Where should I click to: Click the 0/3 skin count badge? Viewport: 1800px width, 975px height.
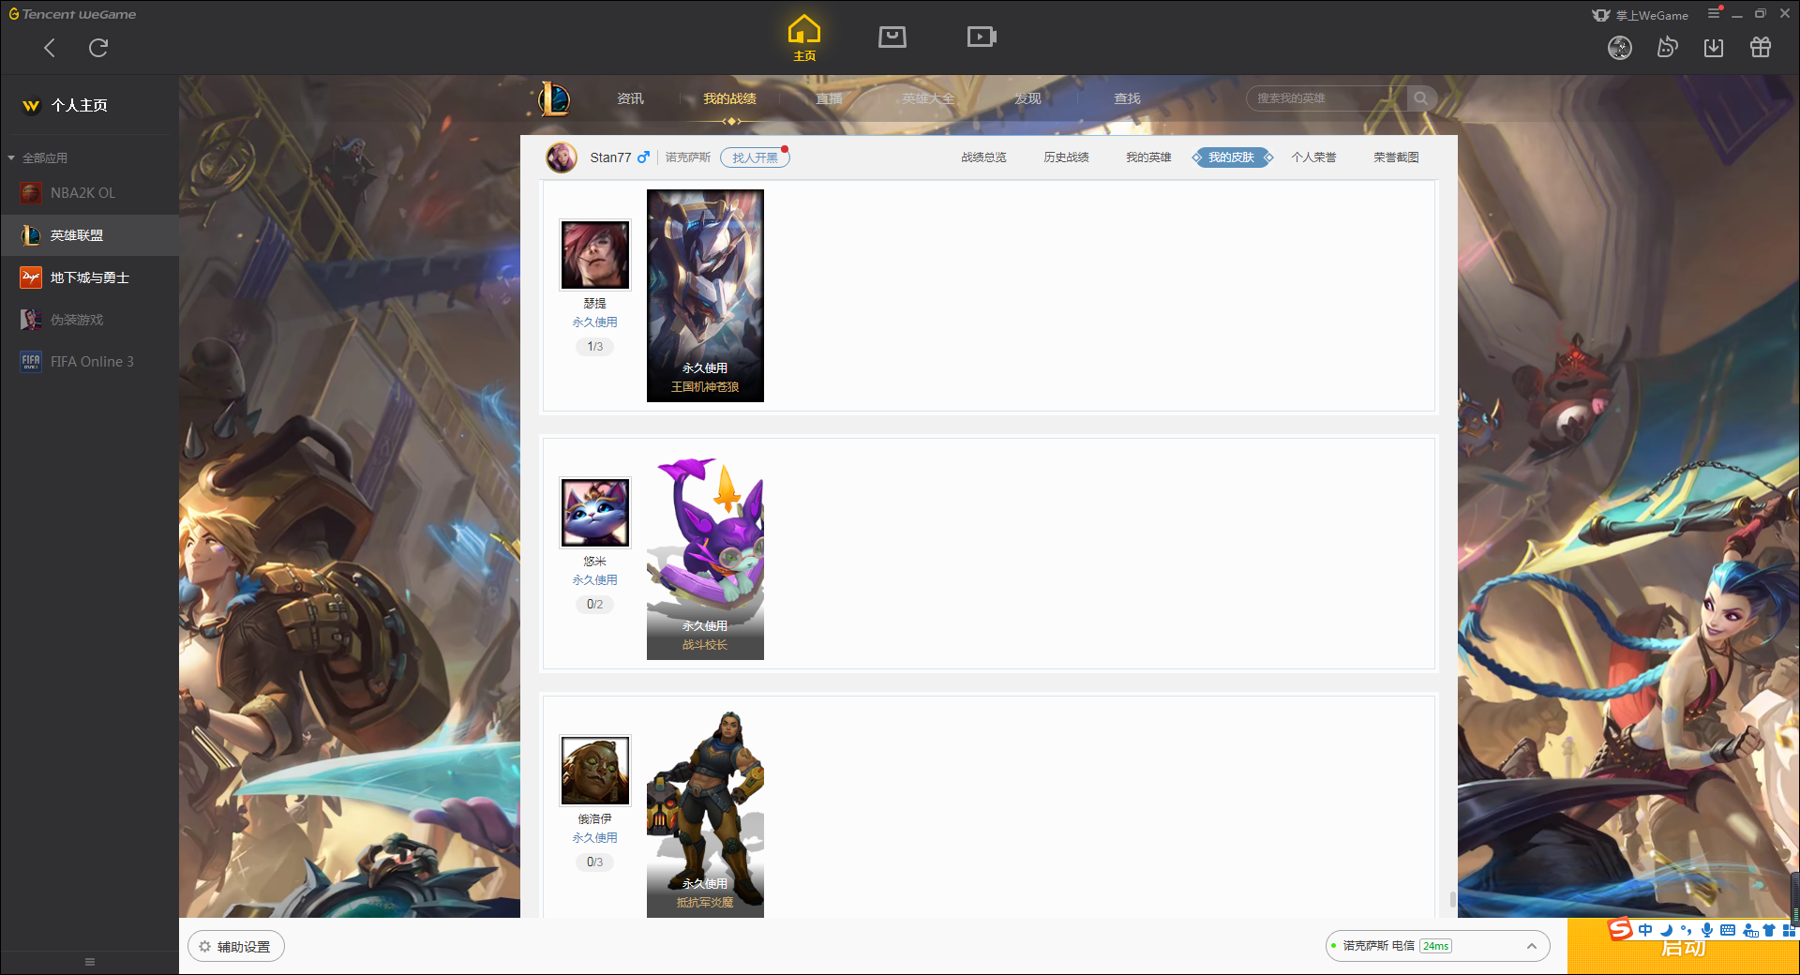pos(595,862)
